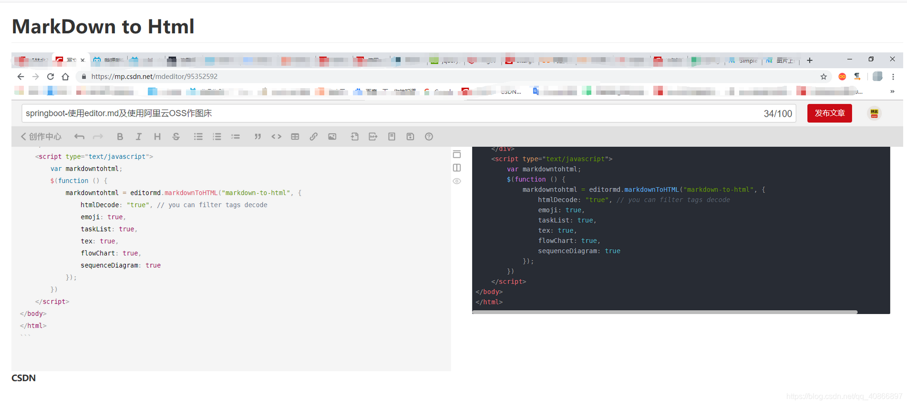Open the user avatar menu

coord(874,113)
